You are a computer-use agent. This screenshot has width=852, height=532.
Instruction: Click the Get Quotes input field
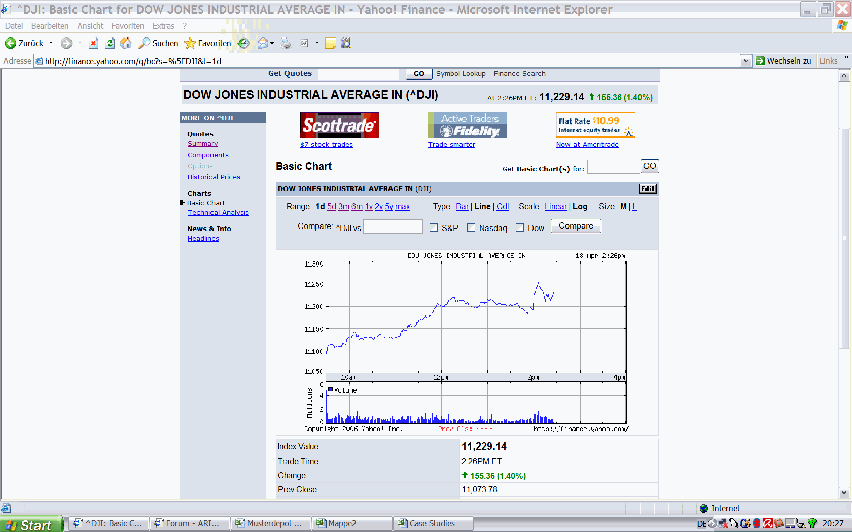tap(359, 74)
